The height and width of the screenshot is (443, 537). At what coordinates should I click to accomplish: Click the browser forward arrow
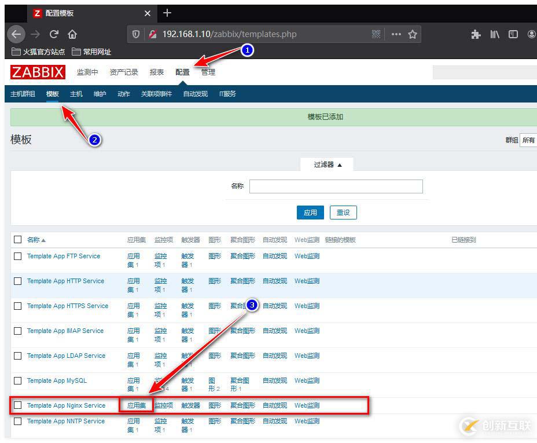(35, 34)
